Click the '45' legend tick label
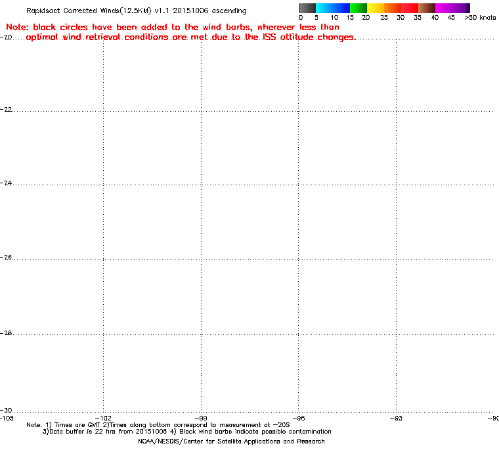 pyautogui.click(x=451, y=18)
